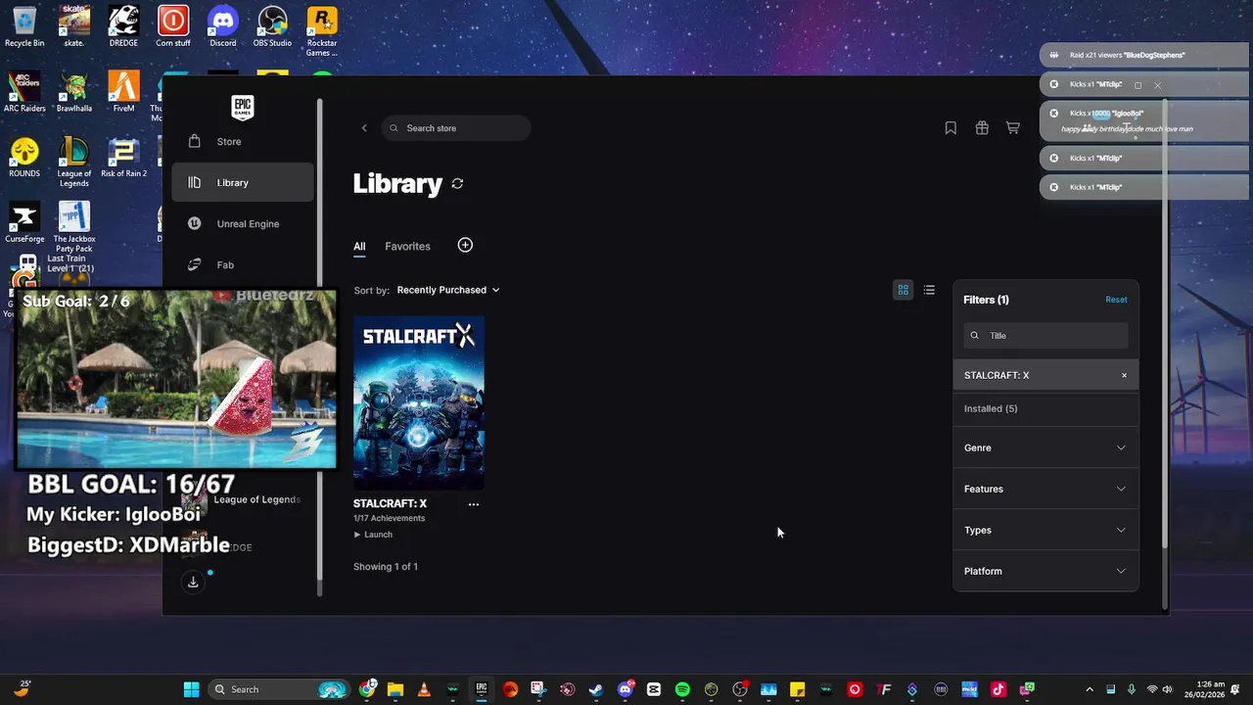The image size is (1253, 705).
Task: Select the OBS Studio desktop shortcut
Action: point(272,26)
